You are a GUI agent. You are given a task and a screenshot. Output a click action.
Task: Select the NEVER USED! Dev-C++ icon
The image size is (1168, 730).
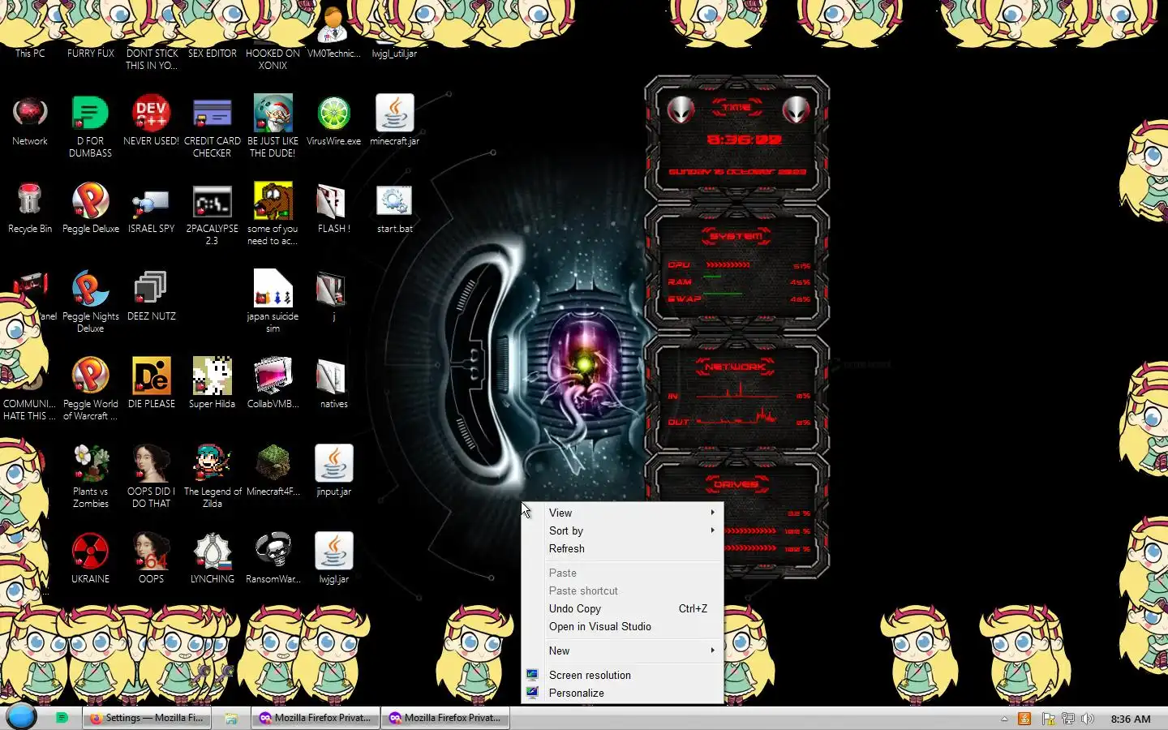click(x=151, y=120)
